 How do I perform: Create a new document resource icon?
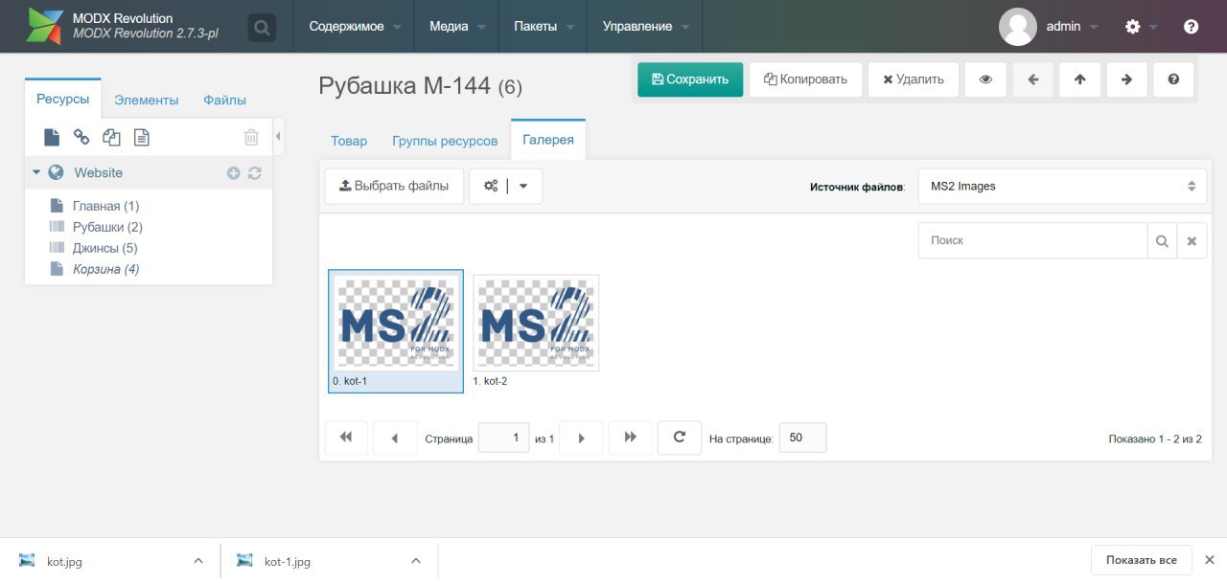coord(52,138)
